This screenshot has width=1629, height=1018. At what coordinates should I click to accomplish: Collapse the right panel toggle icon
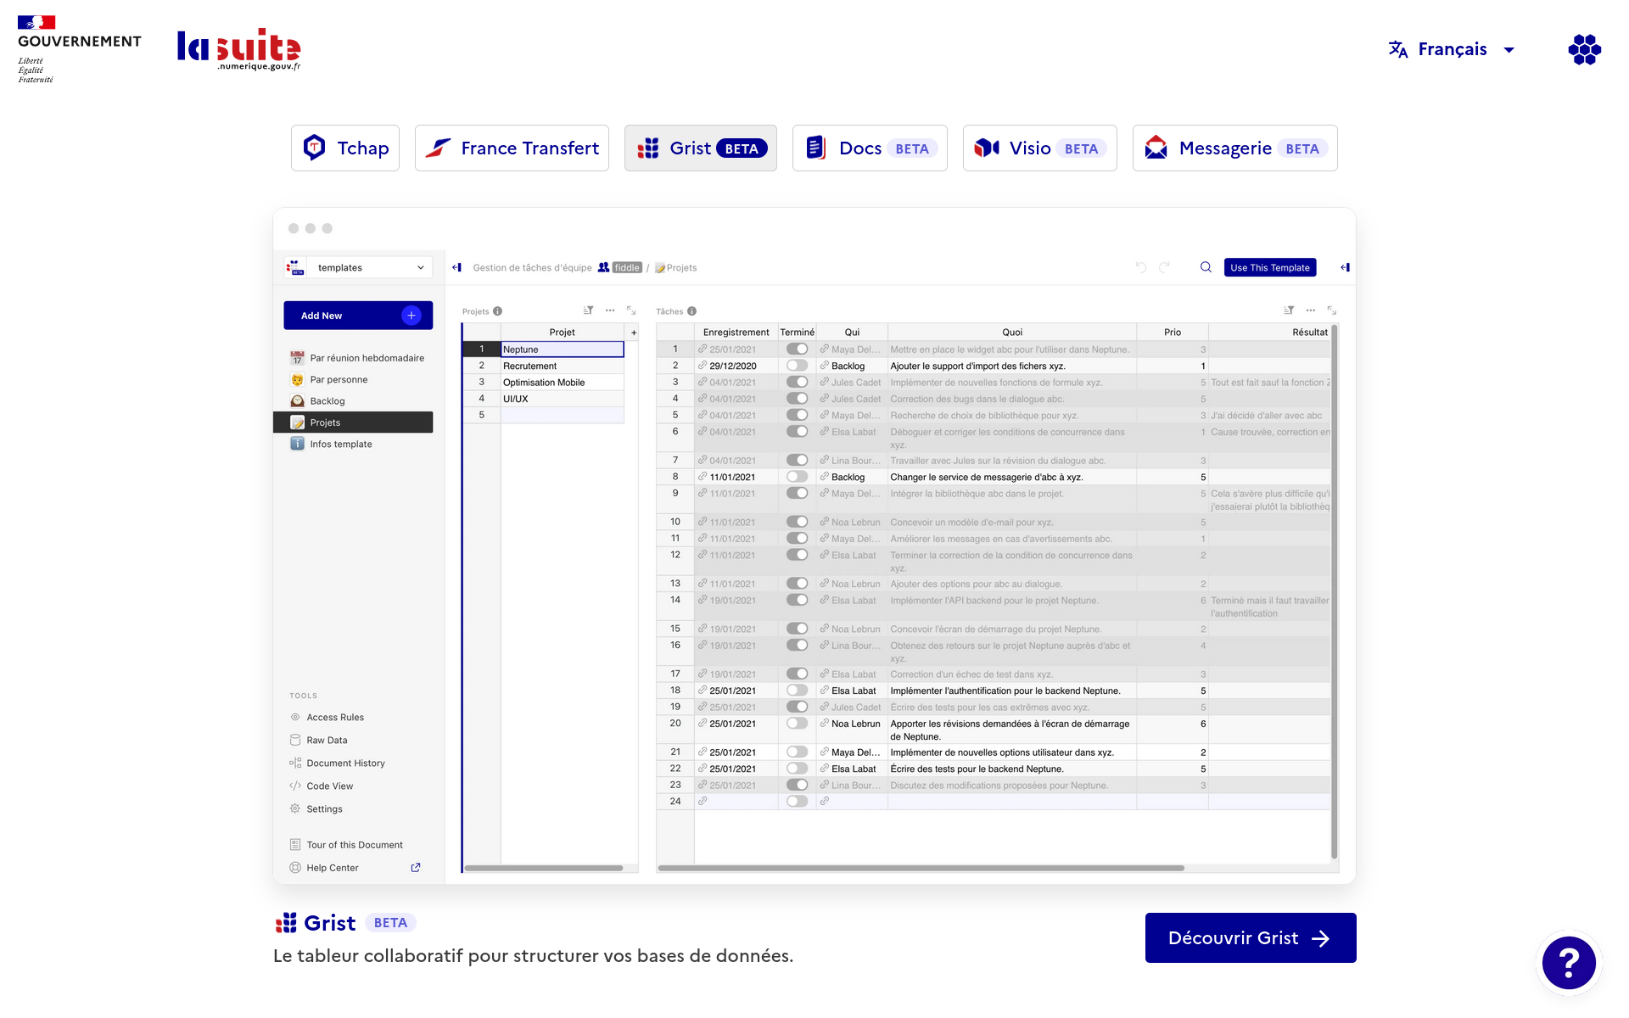[1345, 267]
